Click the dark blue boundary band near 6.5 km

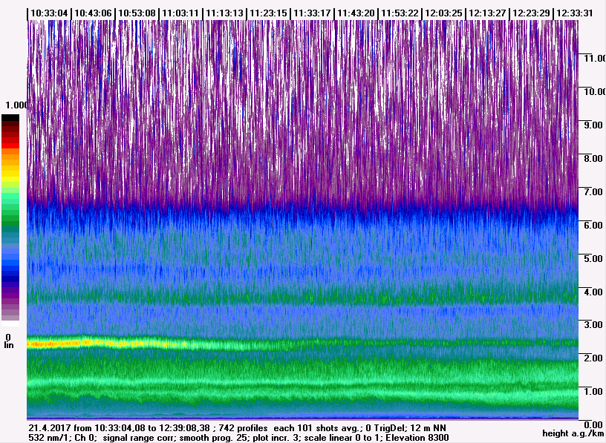click(x=302, y=211)
